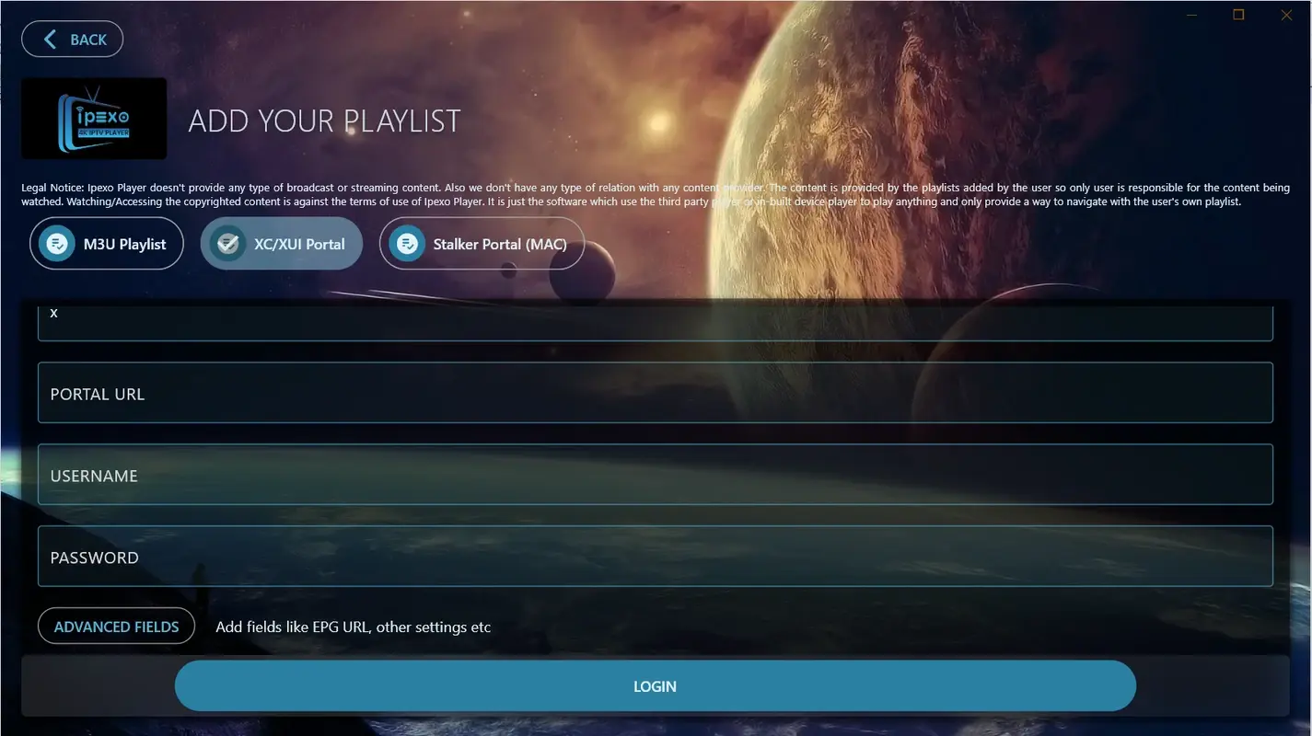Click the checkmark icon inside XC/XUI Portal

point(226,243)
